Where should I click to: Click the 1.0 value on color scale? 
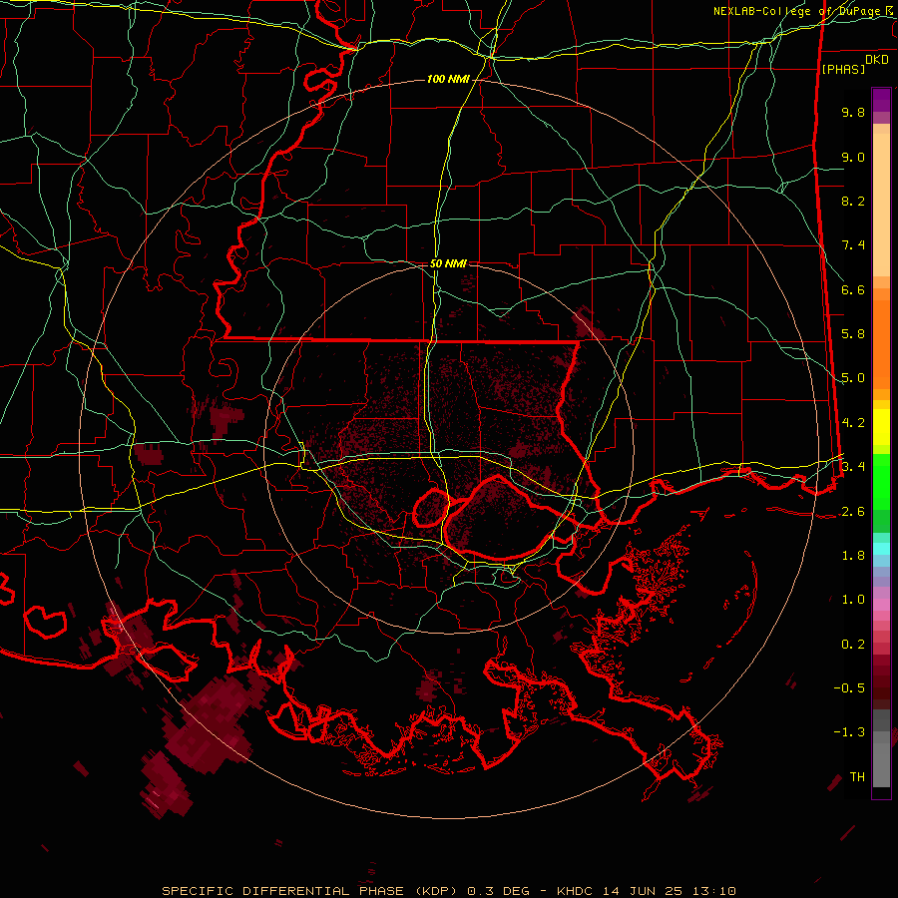point(853,600)
